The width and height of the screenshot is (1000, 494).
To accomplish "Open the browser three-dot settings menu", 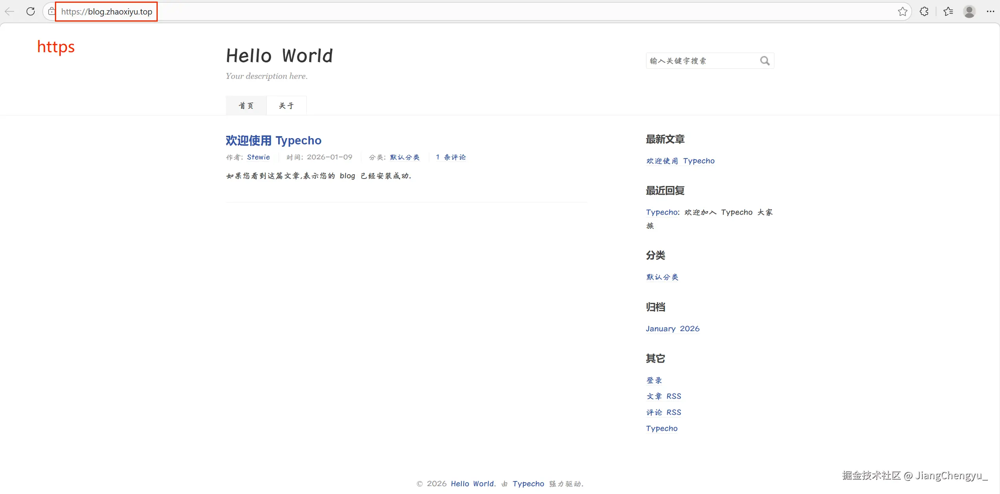I will pos(991,11).
